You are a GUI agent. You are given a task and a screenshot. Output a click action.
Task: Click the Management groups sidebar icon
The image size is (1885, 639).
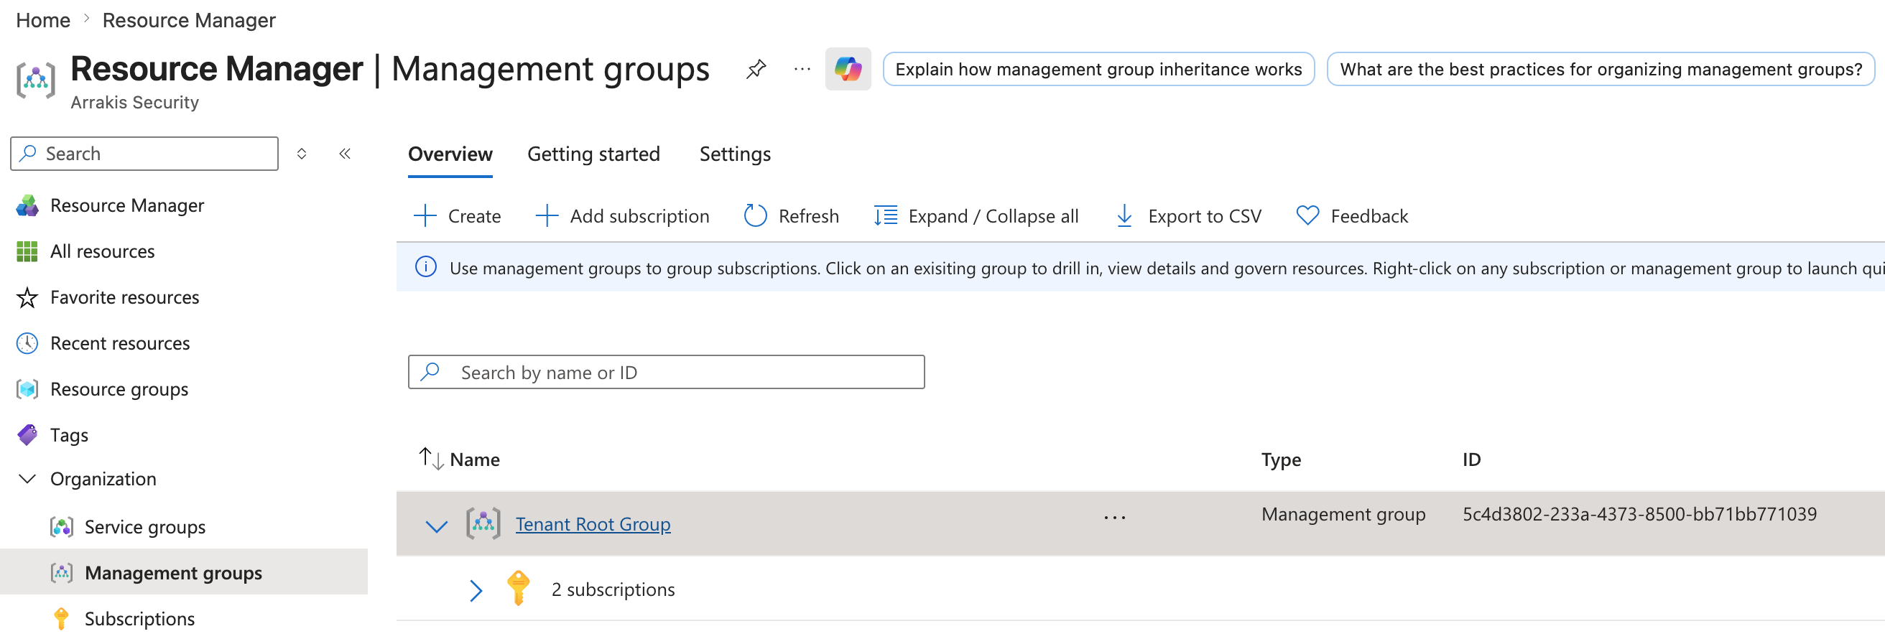[x=62, y=573]
